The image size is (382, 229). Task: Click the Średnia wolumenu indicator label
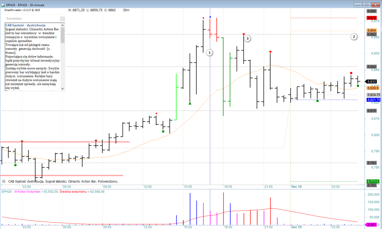pos(82,192)
